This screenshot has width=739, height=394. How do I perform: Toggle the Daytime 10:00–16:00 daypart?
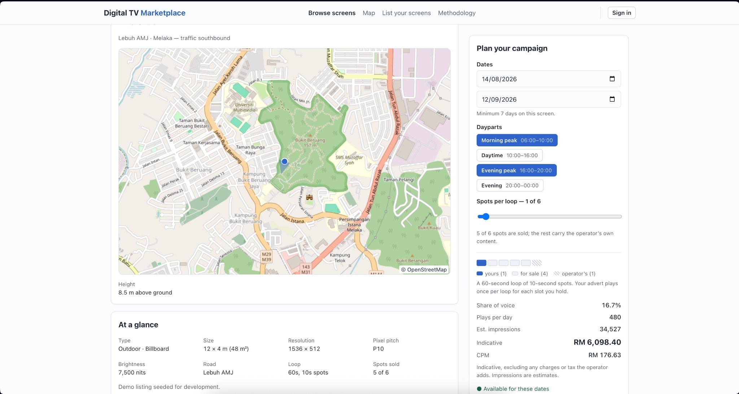tap(510, 155)
